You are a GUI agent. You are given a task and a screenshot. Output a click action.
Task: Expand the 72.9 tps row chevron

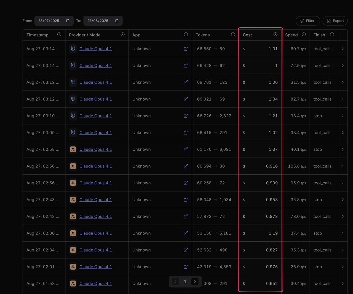(x=343, y=66)
